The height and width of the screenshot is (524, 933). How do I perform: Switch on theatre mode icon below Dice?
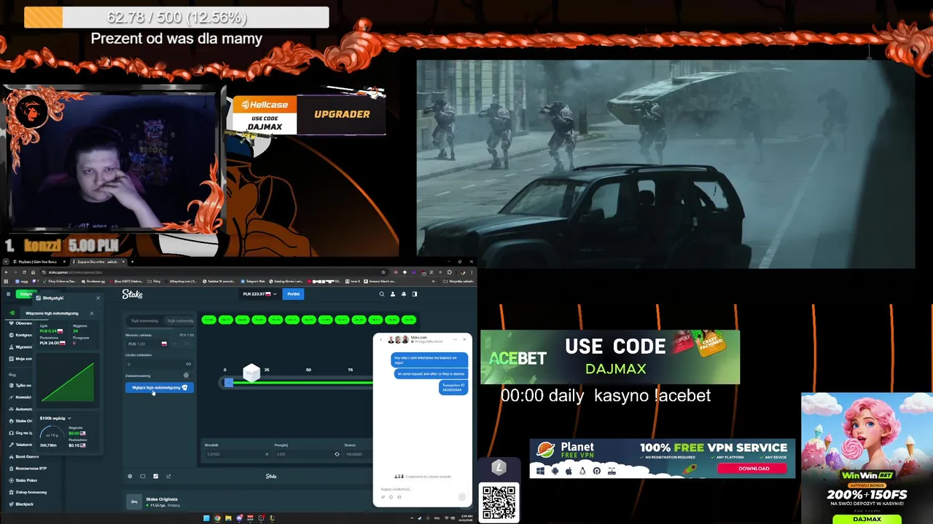click(x=143, y=476)
